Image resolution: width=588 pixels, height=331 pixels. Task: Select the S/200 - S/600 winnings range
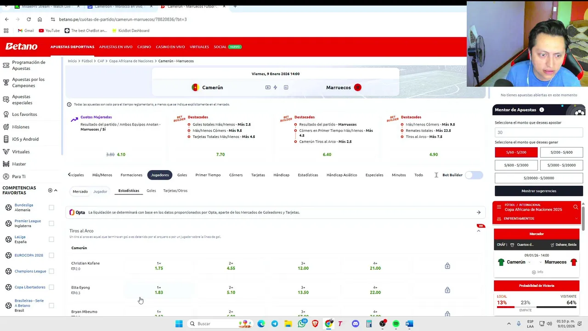pos(561,152)
